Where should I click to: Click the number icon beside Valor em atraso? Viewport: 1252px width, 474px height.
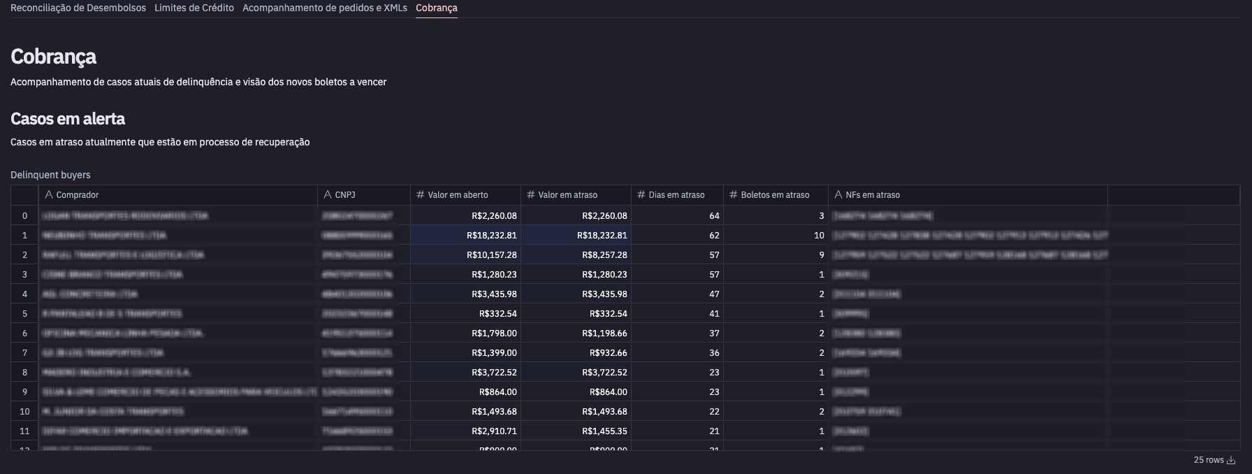click(x=531, y=195)
